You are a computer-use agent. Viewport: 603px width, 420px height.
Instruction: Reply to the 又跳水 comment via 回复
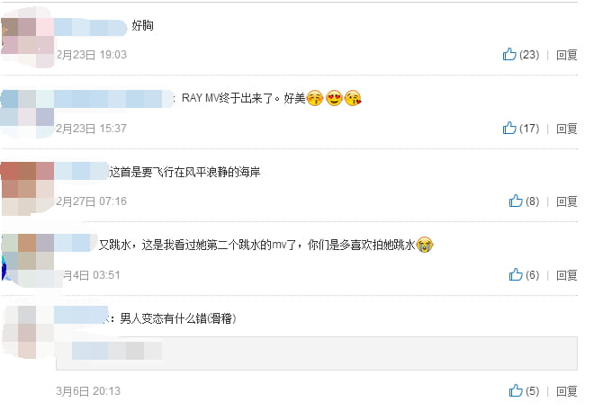(566, 275)
